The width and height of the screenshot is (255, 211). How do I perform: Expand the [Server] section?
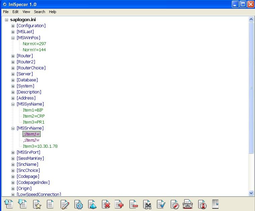[x=13, y=74]
